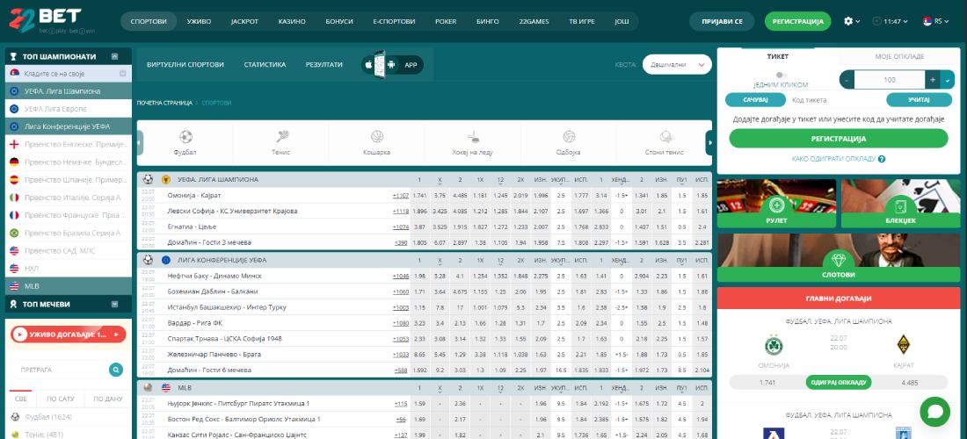Screen dimensions: 967x439
Task: Open Омонија - Кајрат +1107 markets link
Action: pos(401,195)
